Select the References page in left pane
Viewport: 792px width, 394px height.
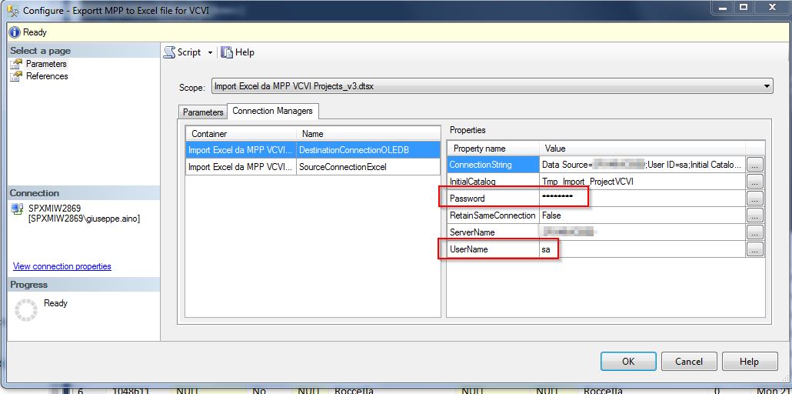coord(47,76)
